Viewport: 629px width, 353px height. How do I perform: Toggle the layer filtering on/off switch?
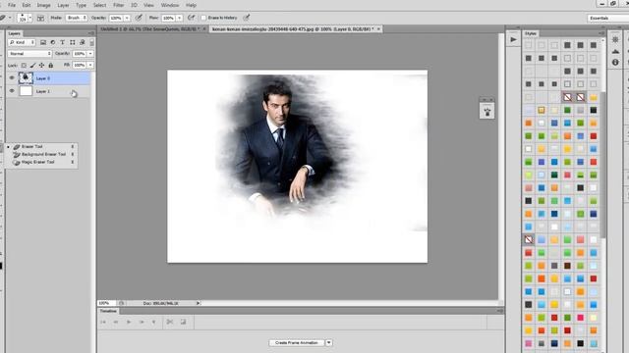[91, 42]
